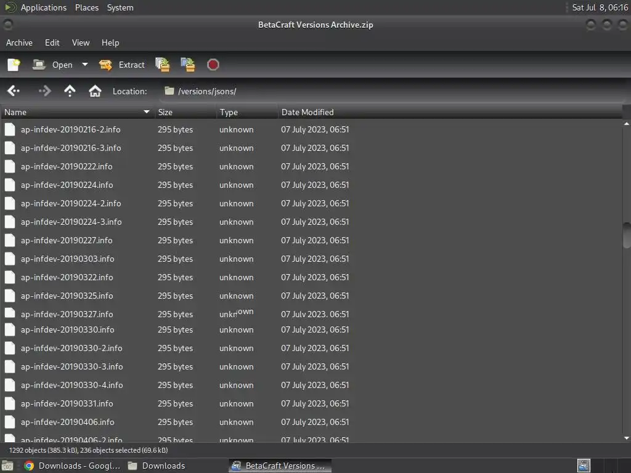
Task: Click show desktop icon in taskbar
Action: pyautogui.click(x=7, y=466)
